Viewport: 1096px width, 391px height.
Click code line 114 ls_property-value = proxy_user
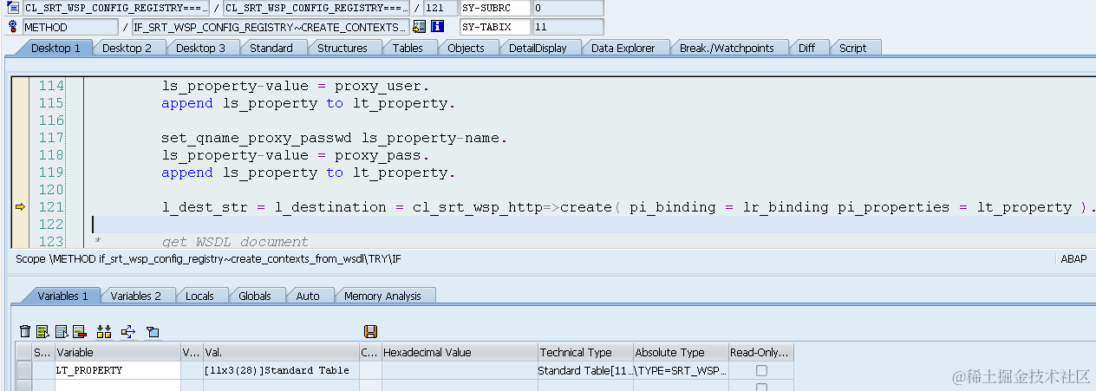296,86
